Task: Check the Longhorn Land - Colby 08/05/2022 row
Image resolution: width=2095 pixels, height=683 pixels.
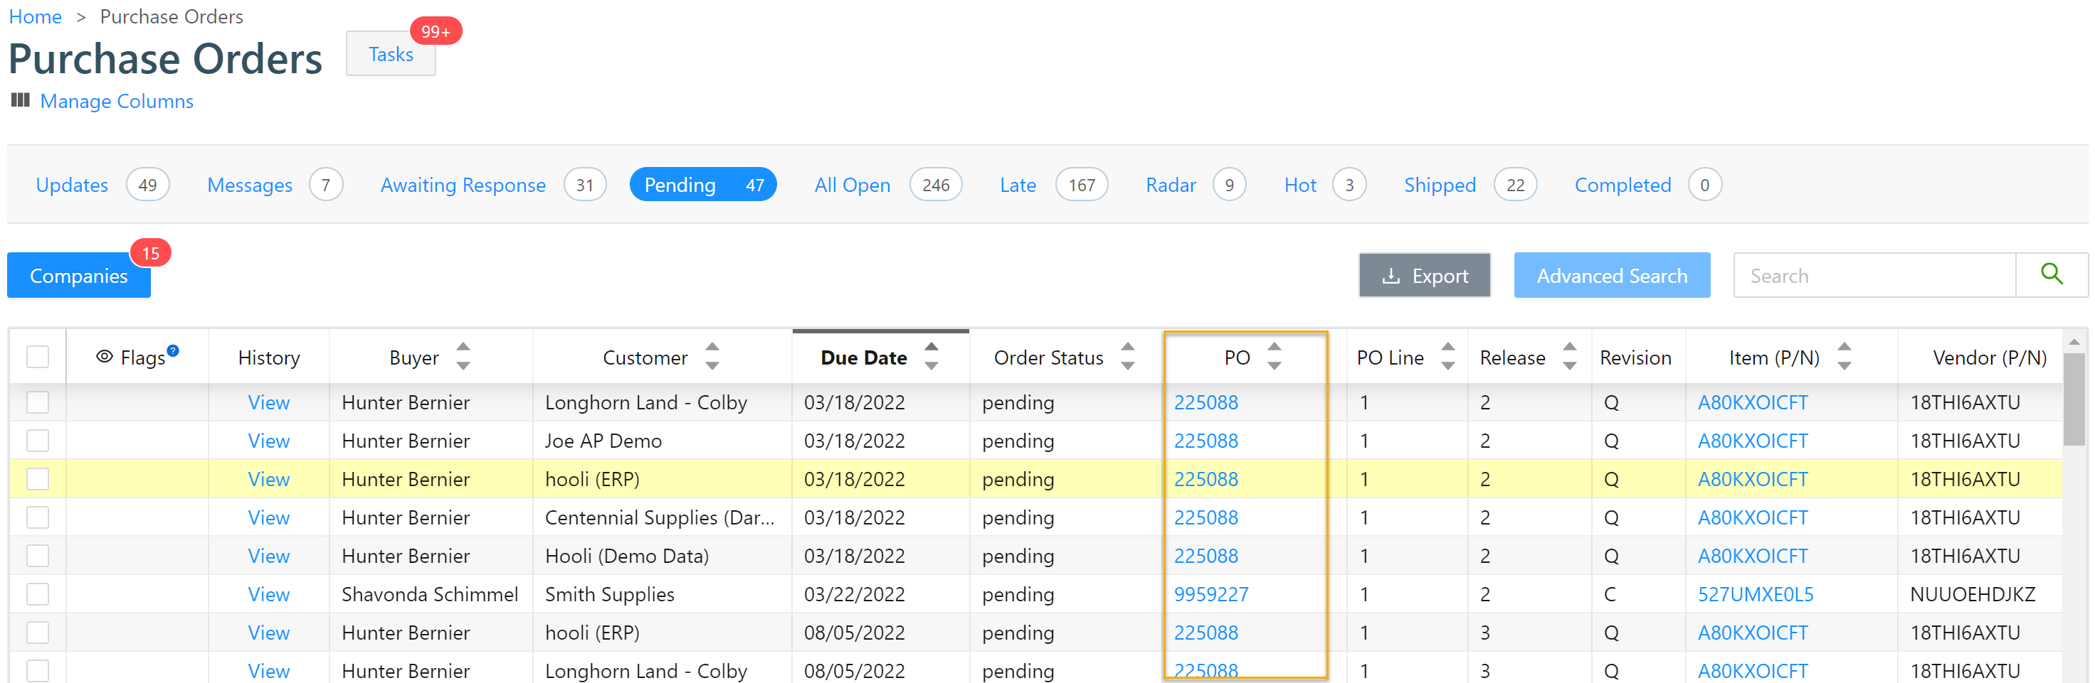Action: click(x=38, y=670)
